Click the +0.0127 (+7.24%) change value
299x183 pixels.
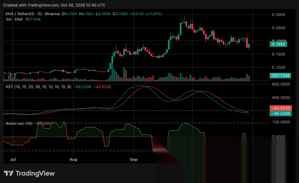(x=146, y=14)
